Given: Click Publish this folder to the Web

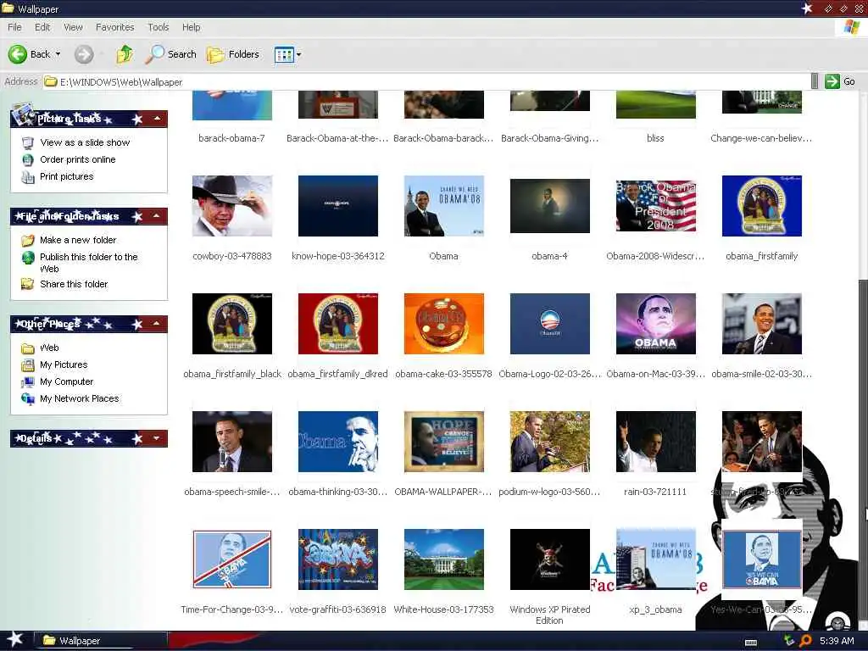Looking at the screenshot, I should pyautogui.click(x=88, y=263).
